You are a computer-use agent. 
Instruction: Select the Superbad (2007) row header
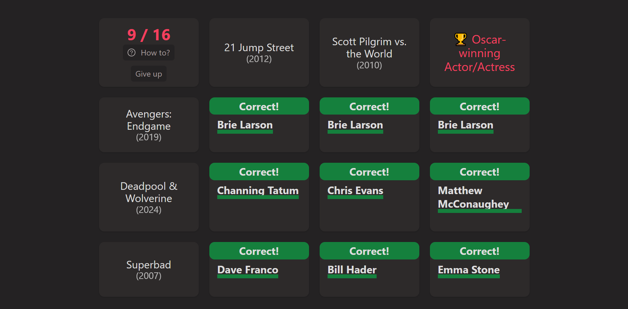click(149, 269)
